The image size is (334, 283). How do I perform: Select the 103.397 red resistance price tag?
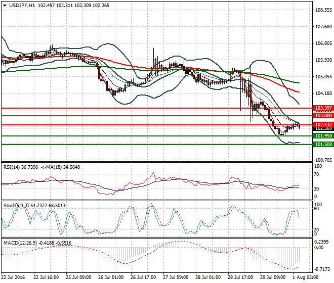pyautogui.click(x=323, y=108)
